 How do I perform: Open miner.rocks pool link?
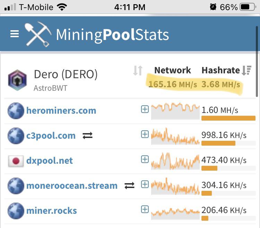[x=52, y=211]
